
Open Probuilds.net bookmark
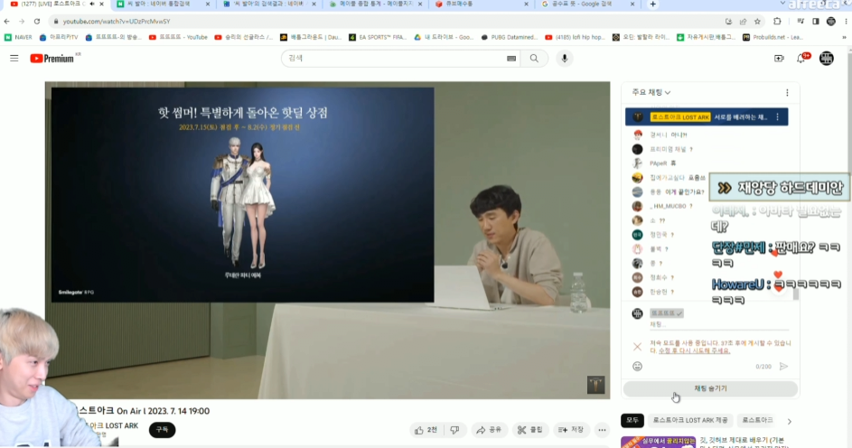(773, 37)
